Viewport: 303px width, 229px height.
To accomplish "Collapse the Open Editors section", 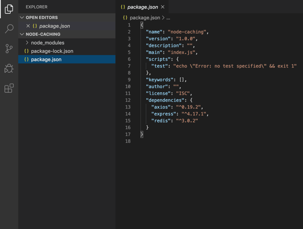I will pos(22,18).
